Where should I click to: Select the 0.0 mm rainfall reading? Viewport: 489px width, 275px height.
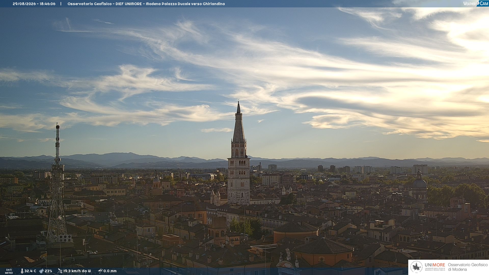(110, 271)
